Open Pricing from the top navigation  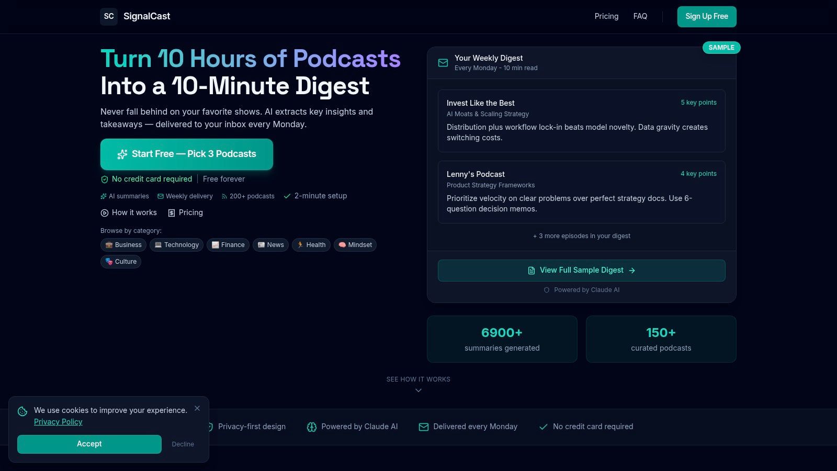(x=606, y=16)
